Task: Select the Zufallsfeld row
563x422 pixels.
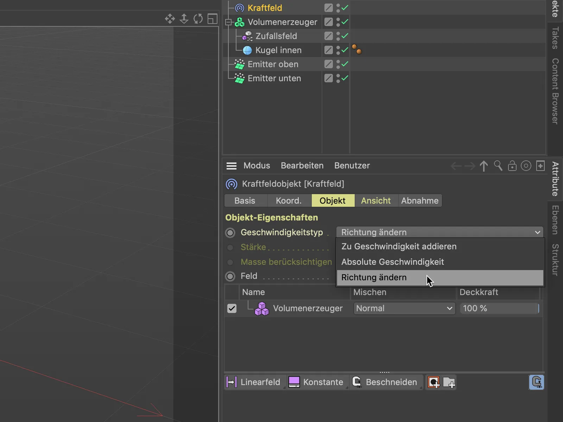Action: [x=276, y=36]
